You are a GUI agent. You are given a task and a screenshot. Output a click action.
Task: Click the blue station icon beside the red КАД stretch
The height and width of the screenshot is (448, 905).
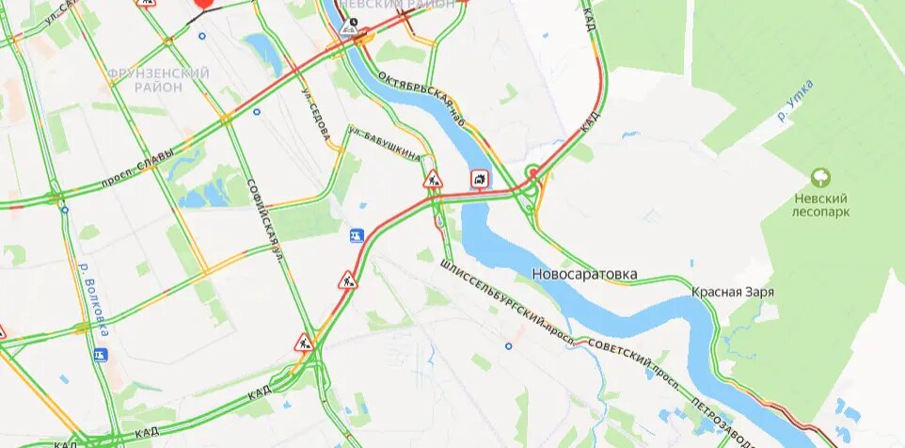point(357,235)
